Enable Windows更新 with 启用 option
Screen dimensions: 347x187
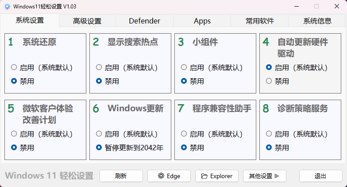[127, 134]
